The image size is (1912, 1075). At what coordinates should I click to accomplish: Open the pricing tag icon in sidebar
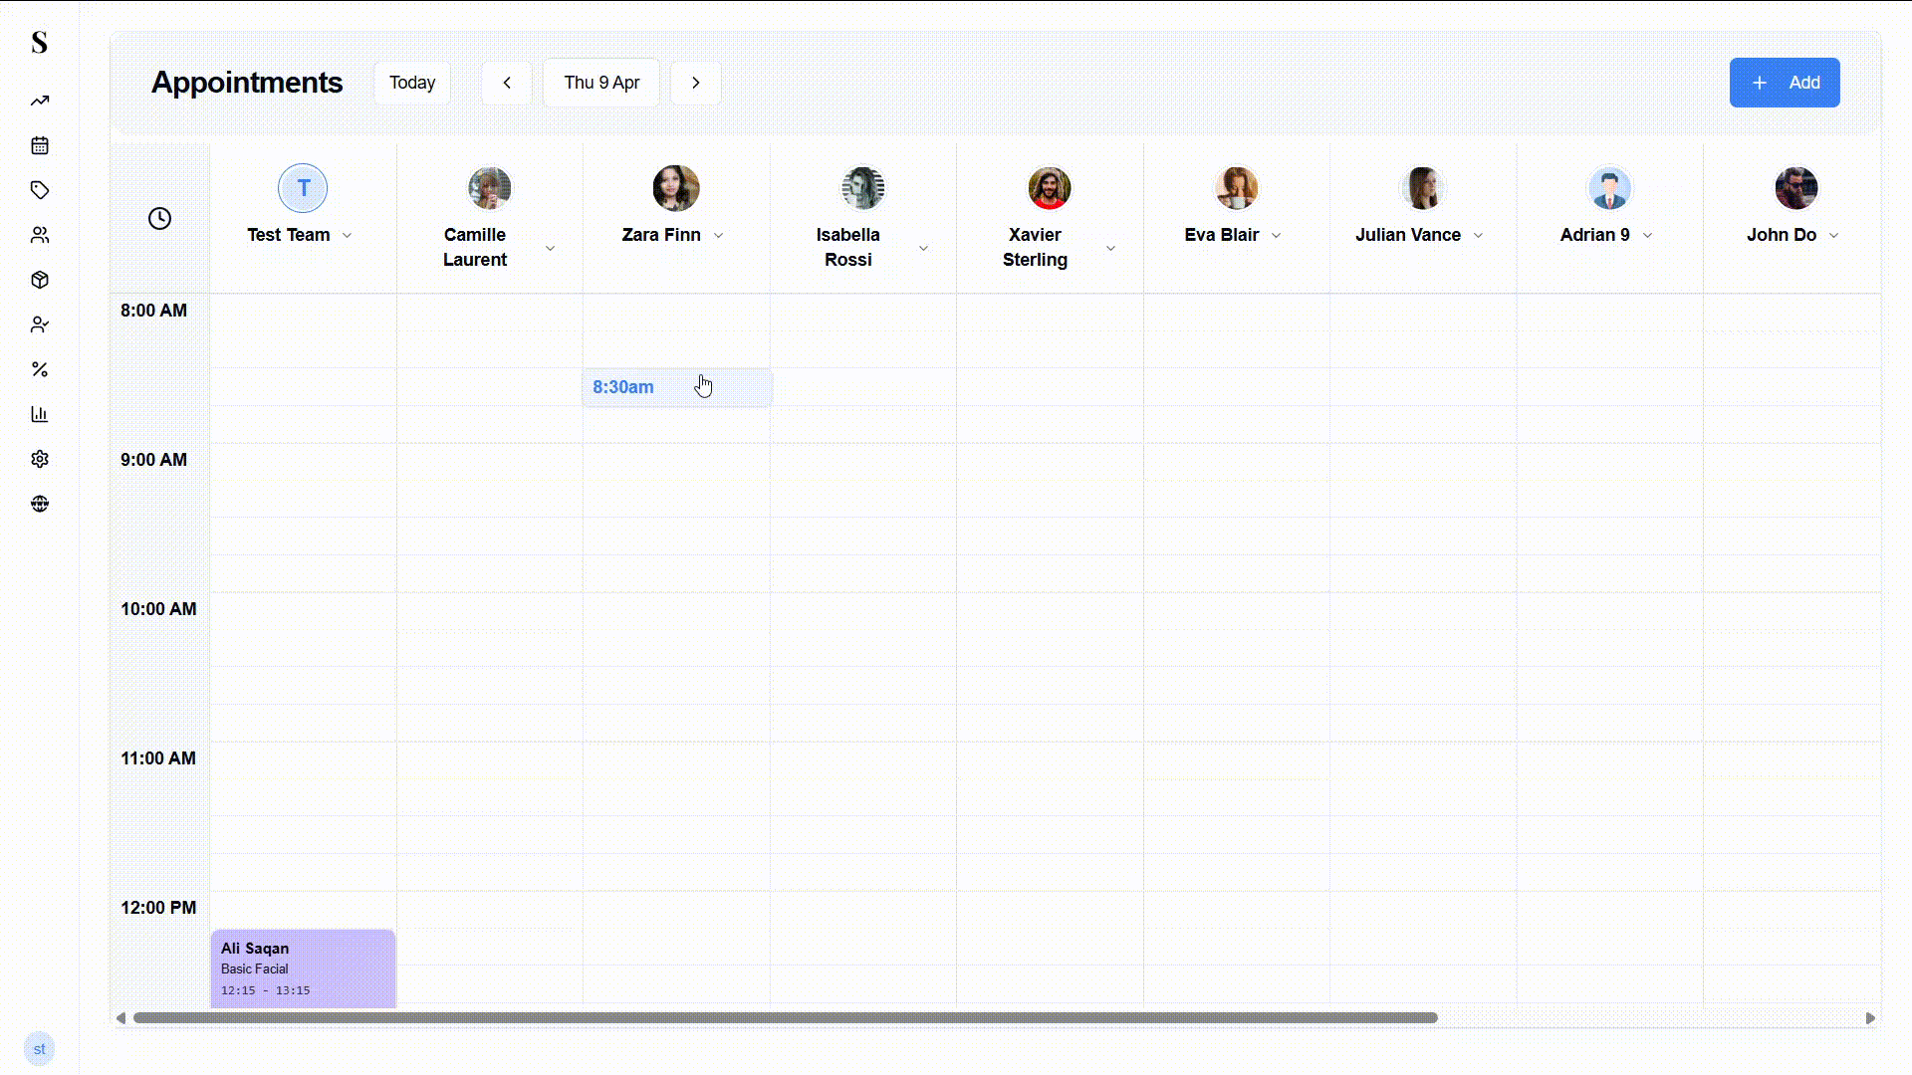(x=40, y=190)
